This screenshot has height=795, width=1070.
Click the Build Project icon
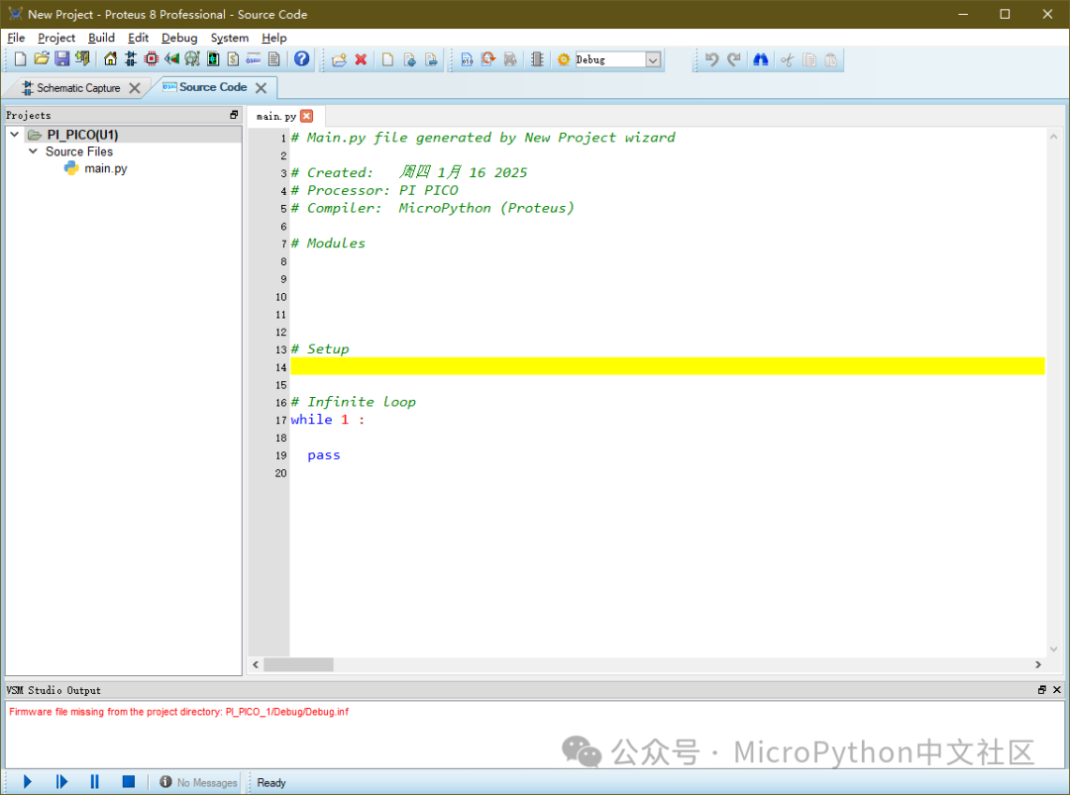(x=467, y=60)
